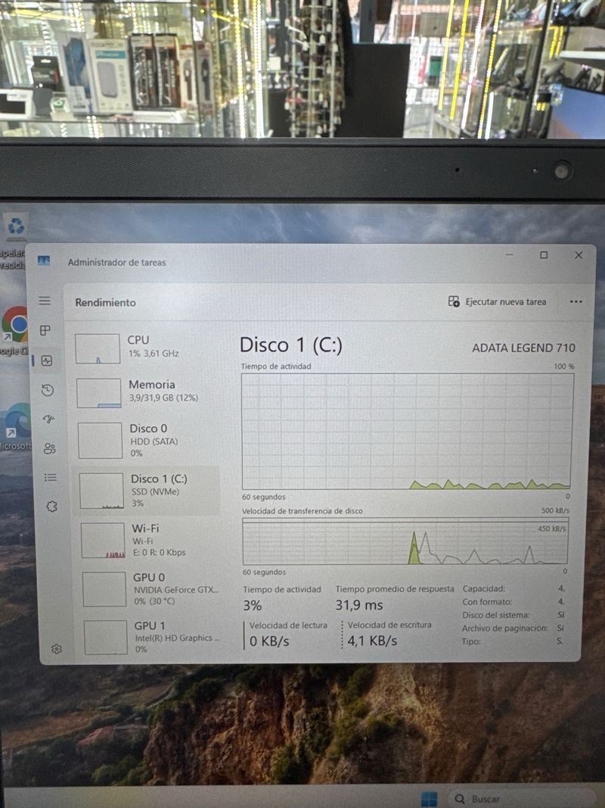Click the disk transfer speed graph
605x808 pixels.
point(405,541)
